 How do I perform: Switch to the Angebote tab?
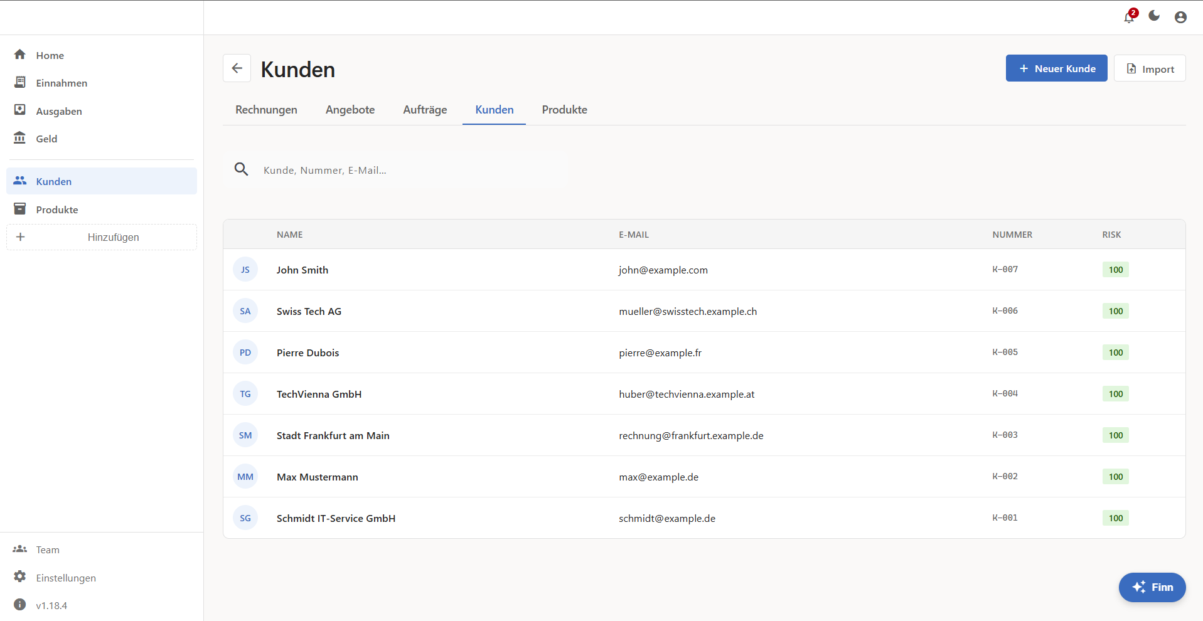click(350, 110)
